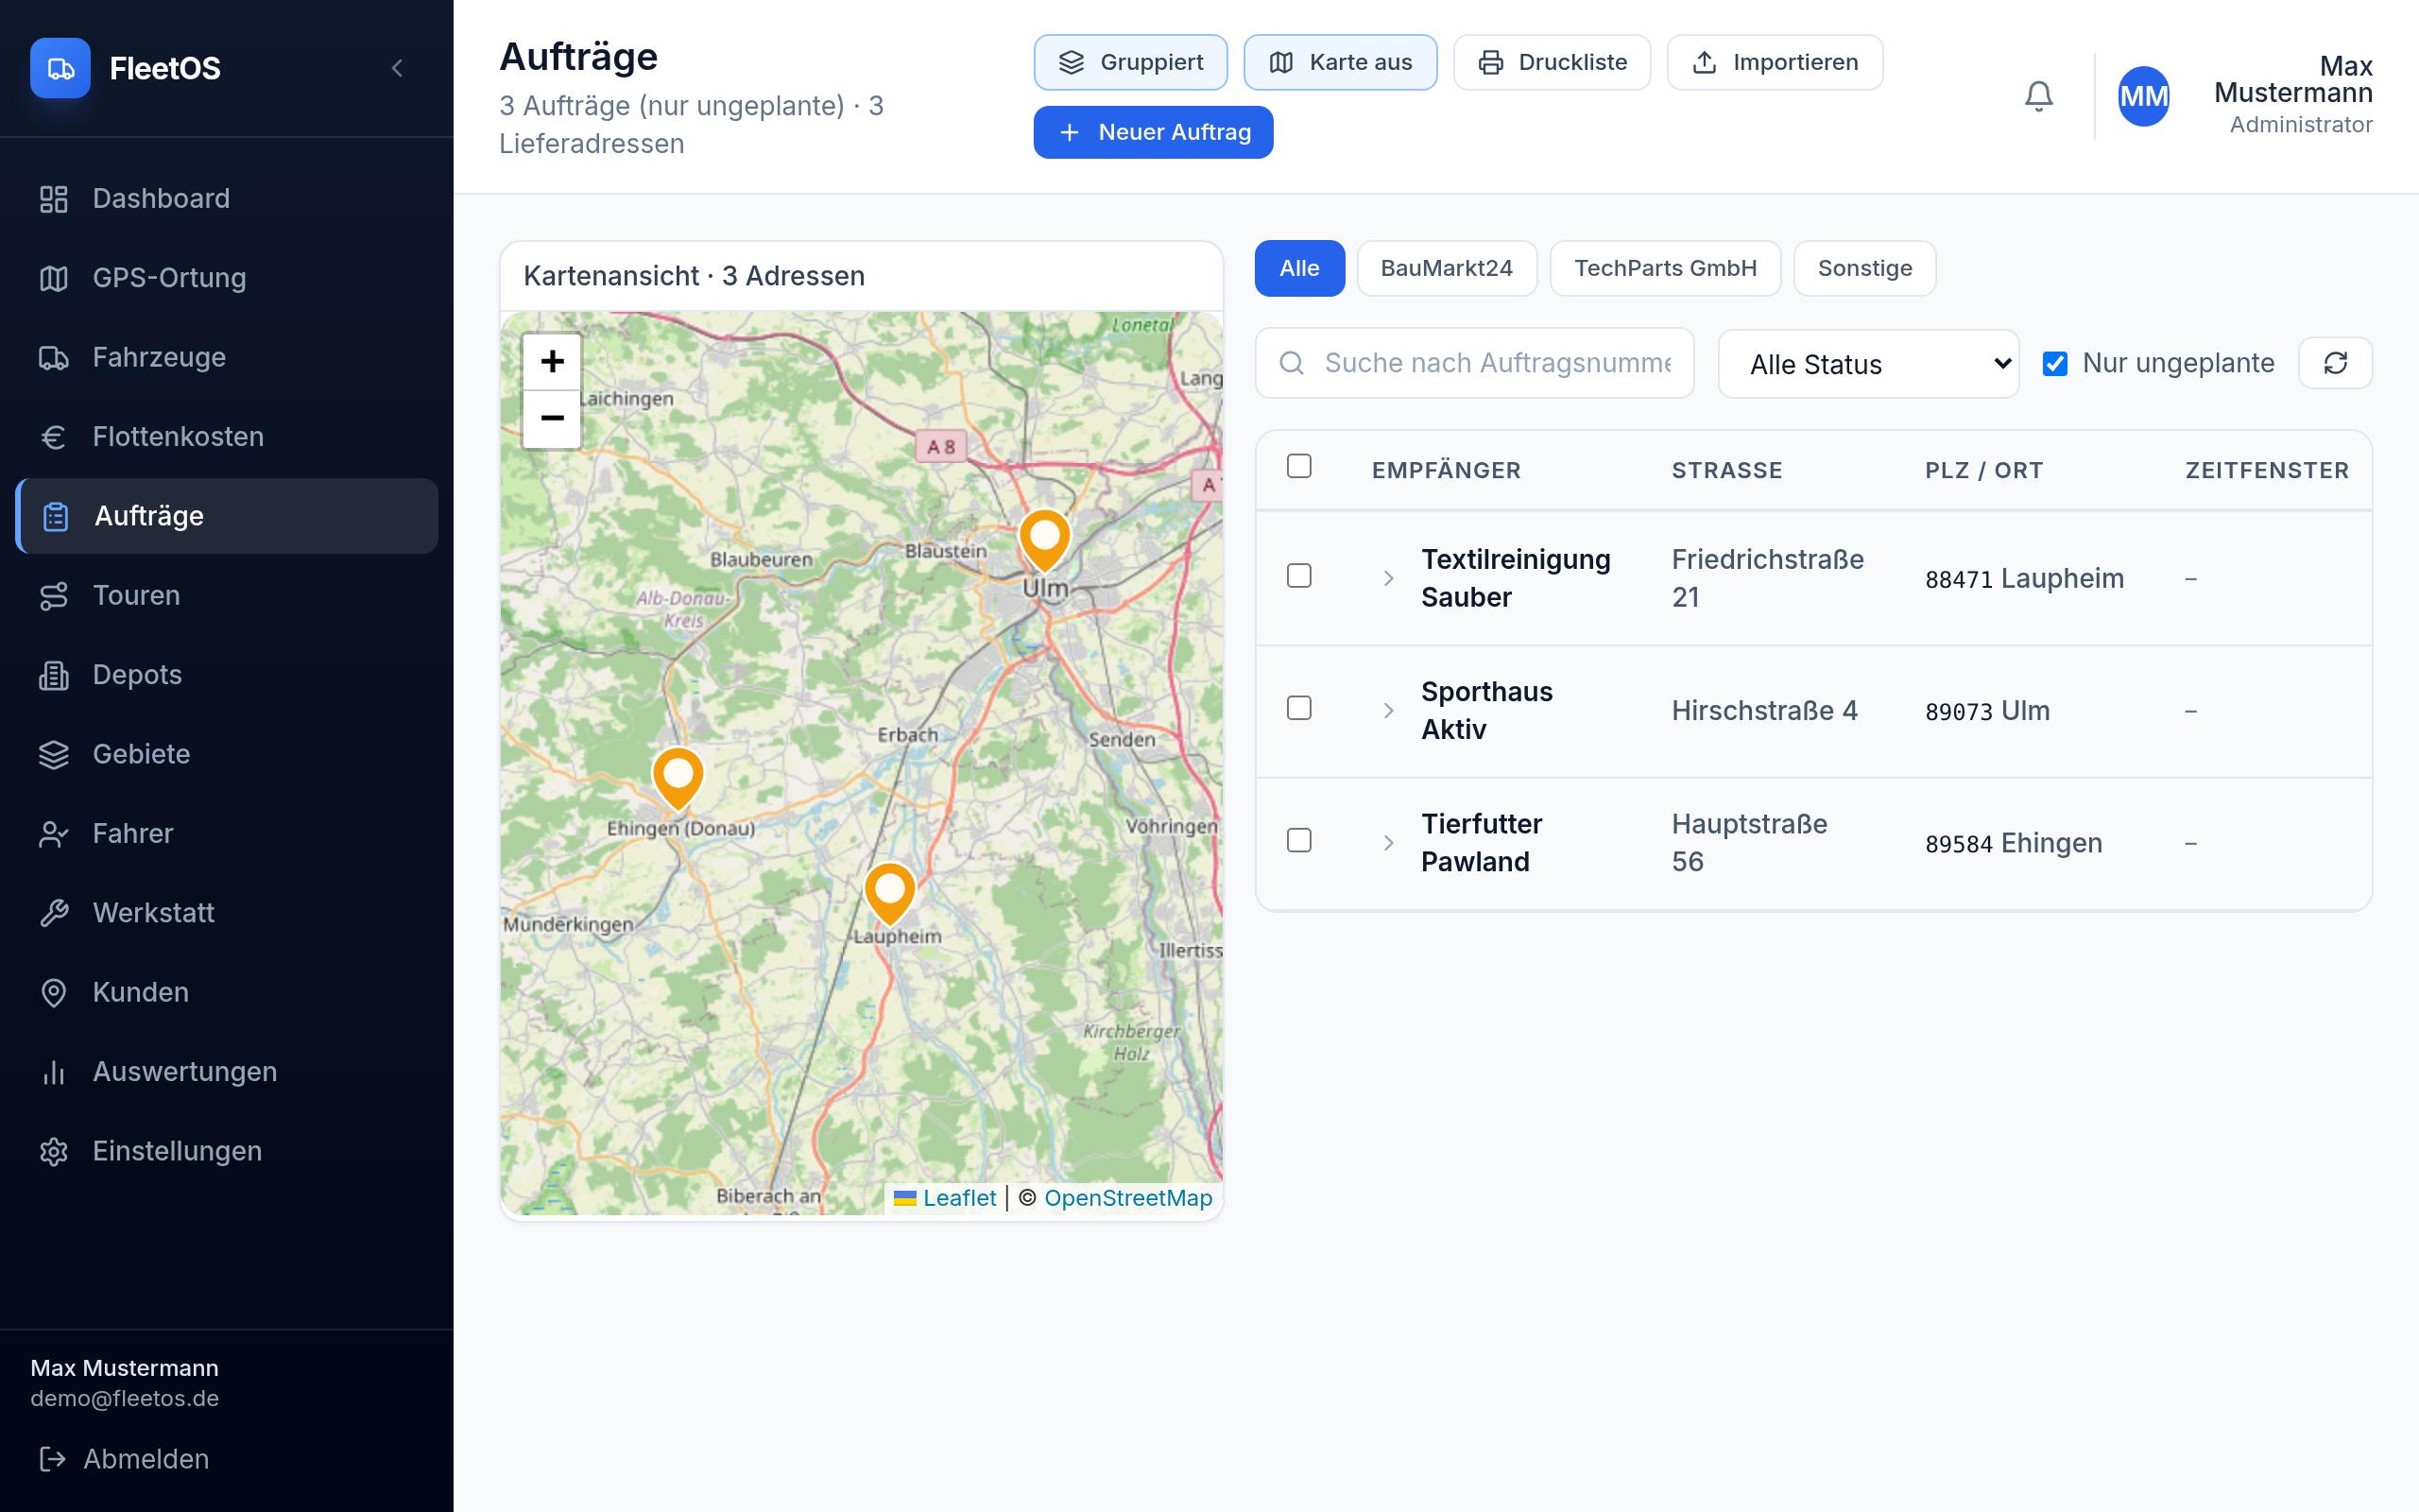Click the Touren route icon
2419x1512 pixels.
pyautogui.click(x=54, y=596)
